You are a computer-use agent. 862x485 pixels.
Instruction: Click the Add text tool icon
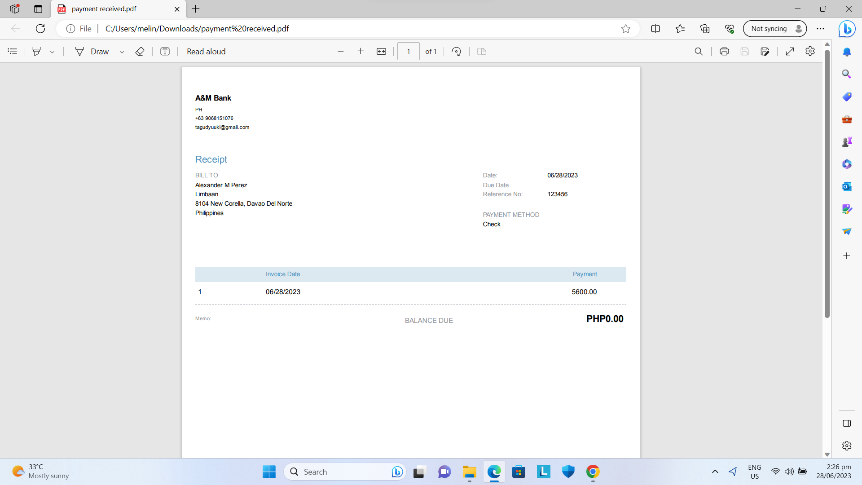point(165,51)
